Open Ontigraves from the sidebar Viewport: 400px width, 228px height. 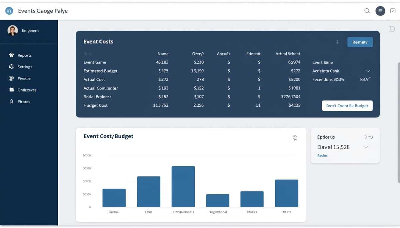[x=27, y=90]
